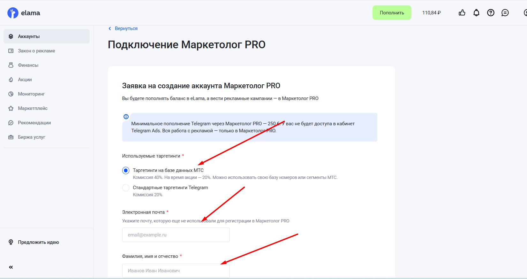Click the Биржа услуг briefcase icon

[x=11, y=137]
